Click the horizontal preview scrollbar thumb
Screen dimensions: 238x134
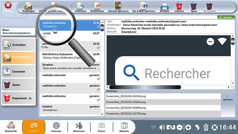(145, 87)
